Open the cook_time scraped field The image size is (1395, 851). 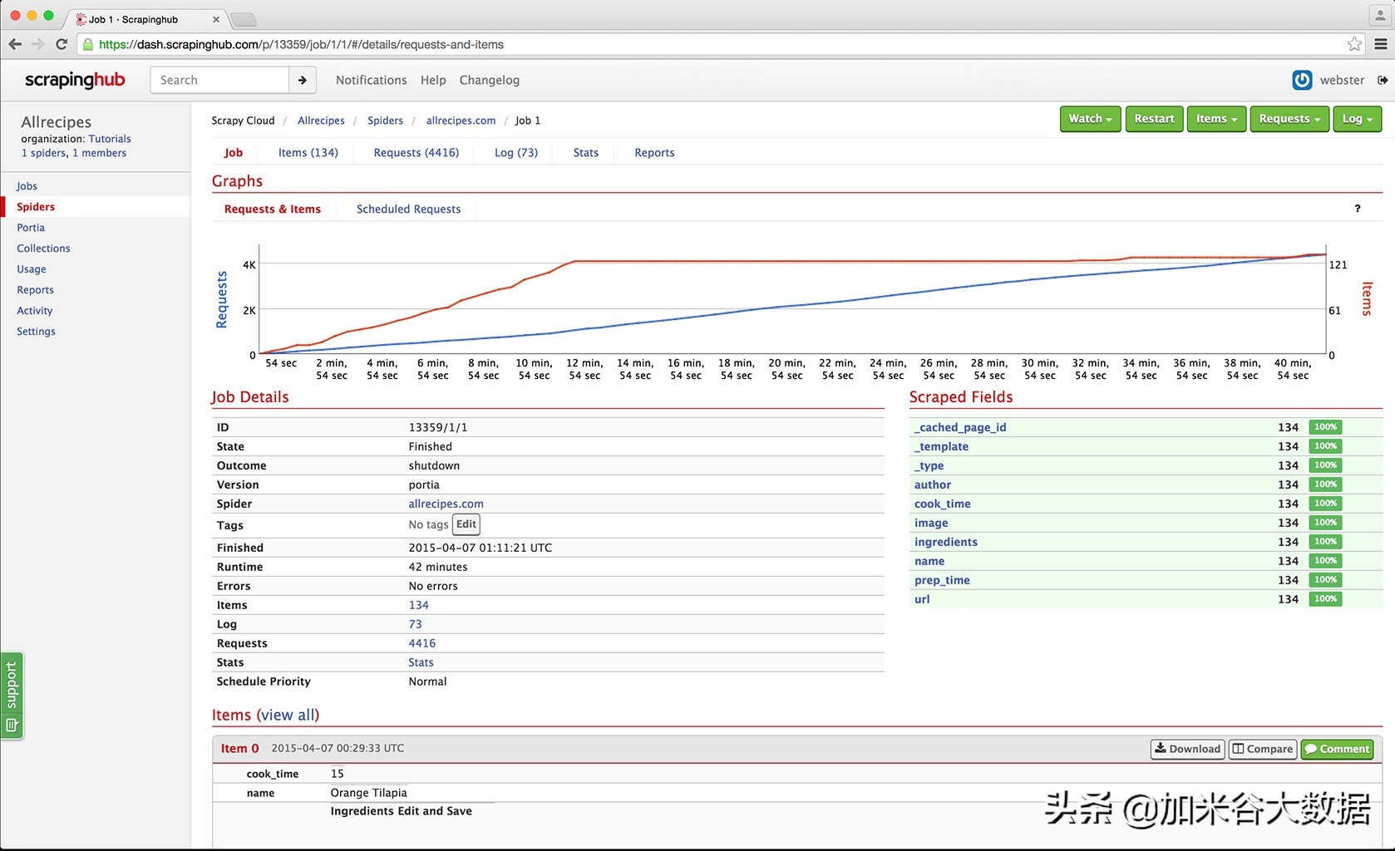(x=942, y=504)
